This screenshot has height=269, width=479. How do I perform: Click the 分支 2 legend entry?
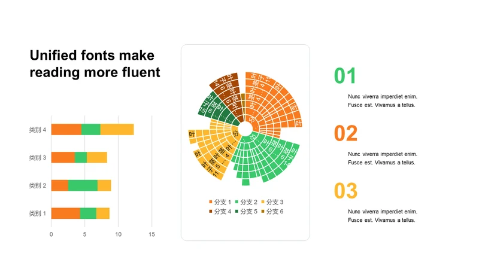[x=246, y=202]
